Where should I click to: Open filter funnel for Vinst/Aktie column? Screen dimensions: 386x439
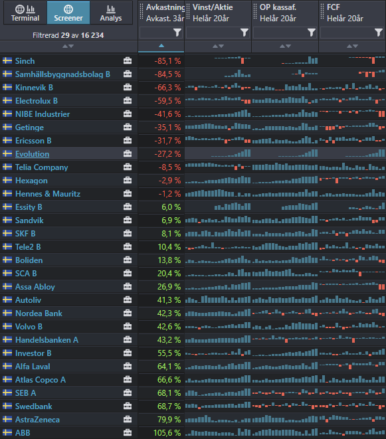click(x=244, y=33)
